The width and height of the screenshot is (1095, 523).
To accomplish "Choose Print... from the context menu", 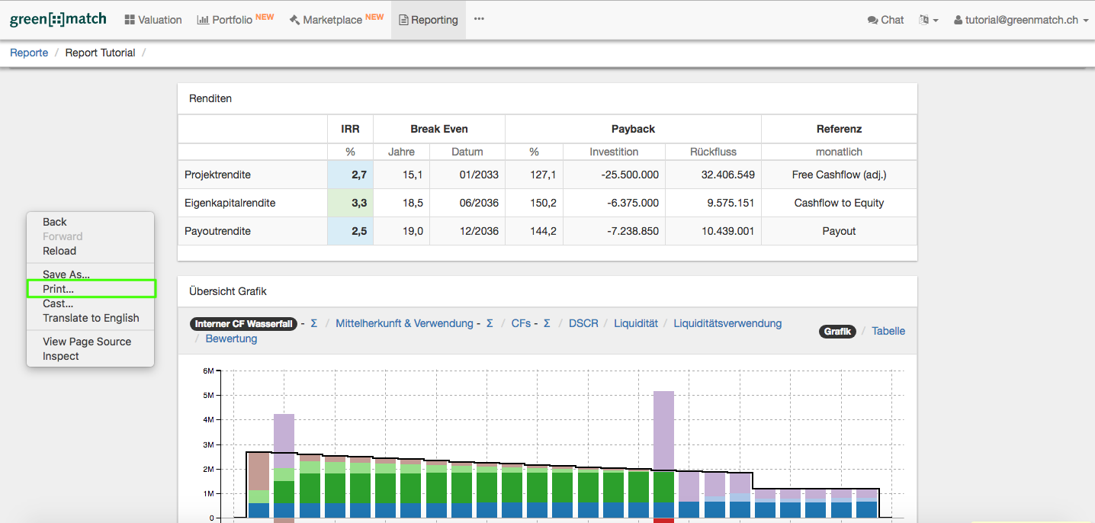I will 59,289.
